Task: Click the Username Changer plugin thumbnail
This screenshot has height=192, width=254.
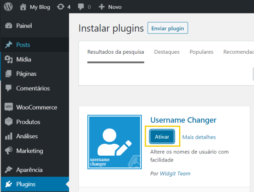Action: pyautogui.click(x=115, y=142)
